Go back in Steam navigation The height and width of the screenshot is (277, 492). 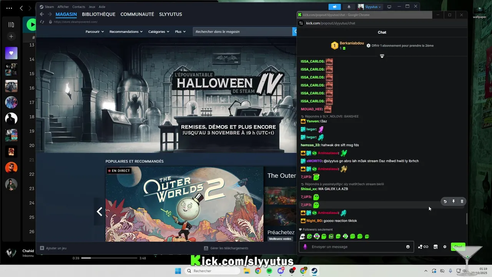tap(42, 14)
